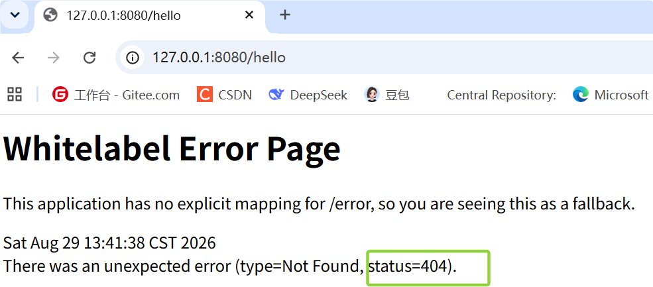Select the 127.0.0.1:8080/hello browser tab
Image resolution: width=653 pixels, height=287 pixels.
[x=149, y=16]
